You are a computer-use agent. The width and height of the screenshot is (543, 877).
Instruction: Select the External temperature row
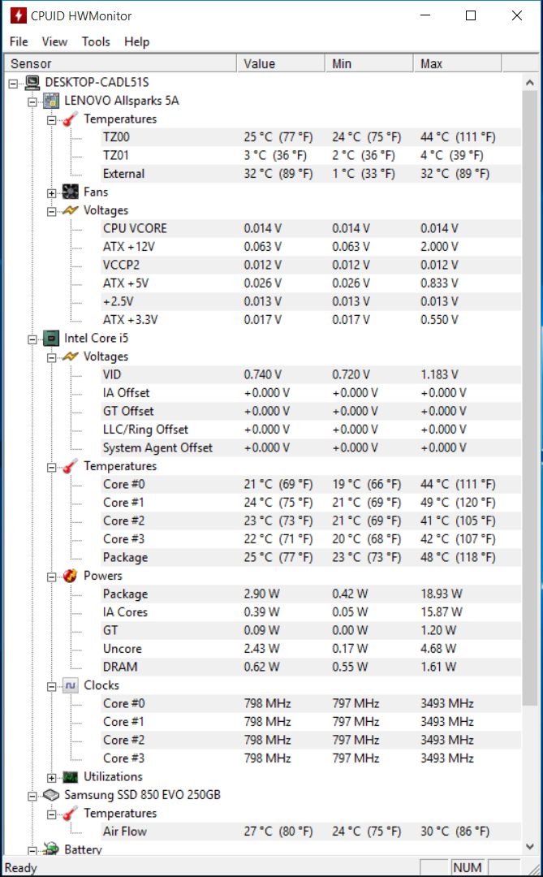click(310, 174)
